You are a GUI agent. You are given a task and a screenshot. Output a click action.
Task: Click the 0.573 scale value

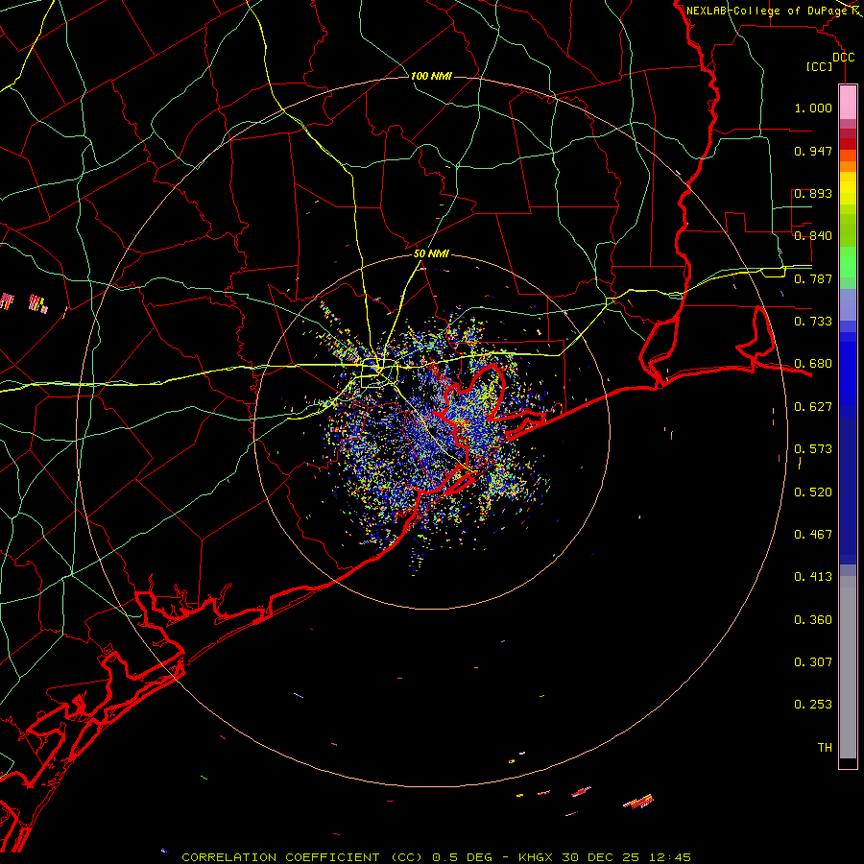tap(813, 449)
